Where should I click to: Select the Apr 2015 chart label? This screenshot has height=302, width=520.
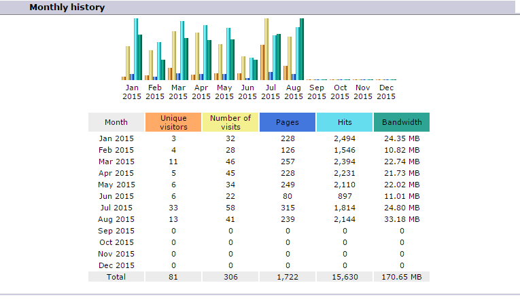[x=201, y=92]
